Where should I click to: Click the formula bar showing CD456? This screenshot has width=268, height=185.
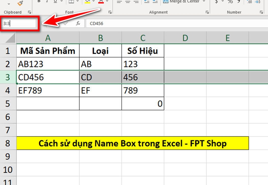[x=177, y=23]
